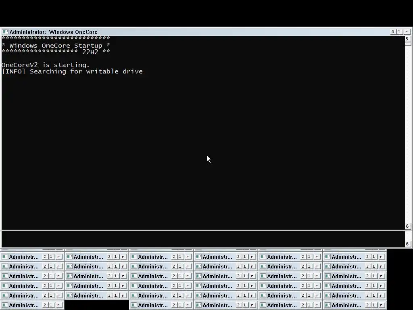
Task: Click the '6' scroll arrow of the console behind
Action: 407,244
